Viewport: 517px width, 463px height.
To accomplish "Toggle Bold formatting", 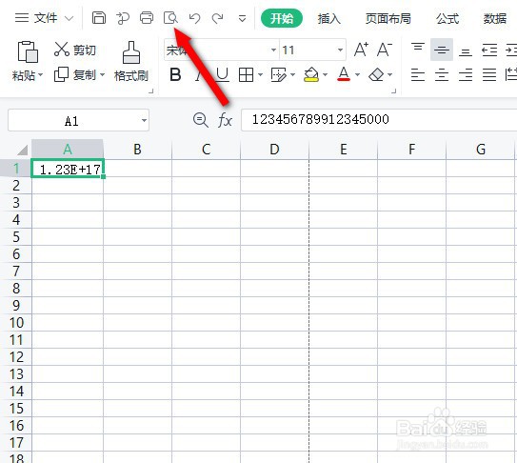I will (x=175, y=74).
